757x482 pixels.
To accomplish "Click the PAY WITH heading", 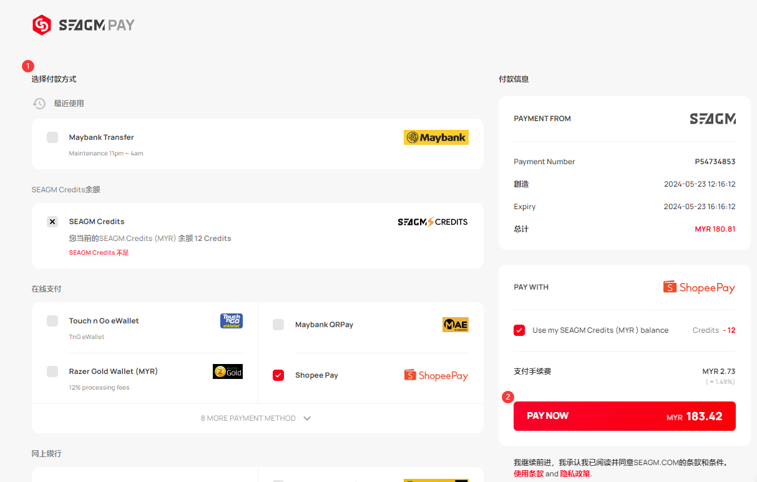I will pyautogui.click(x=531, y=287).
